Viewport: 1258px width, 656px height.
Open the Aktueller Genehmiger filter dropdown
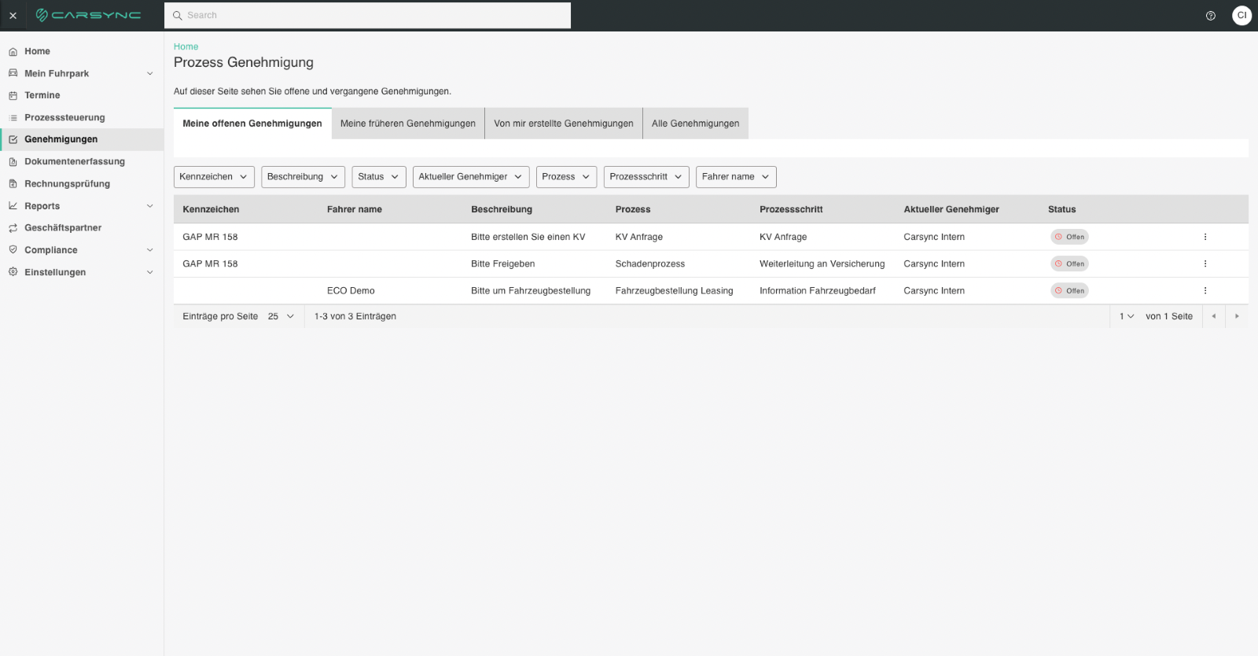(x=471, y=177)
